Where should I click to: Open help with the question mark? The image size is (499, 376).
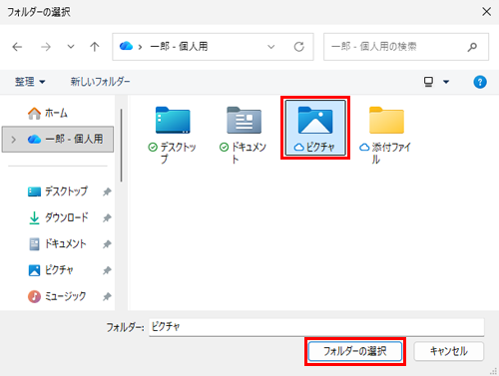click(480, 82)
